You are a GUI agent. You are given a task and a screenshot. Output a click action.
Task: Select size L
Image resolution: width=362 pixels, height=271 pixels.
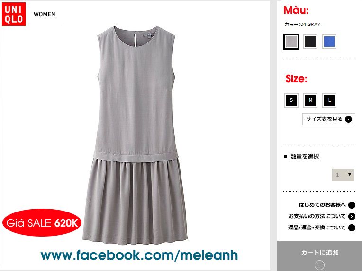(x=329, y=100)
